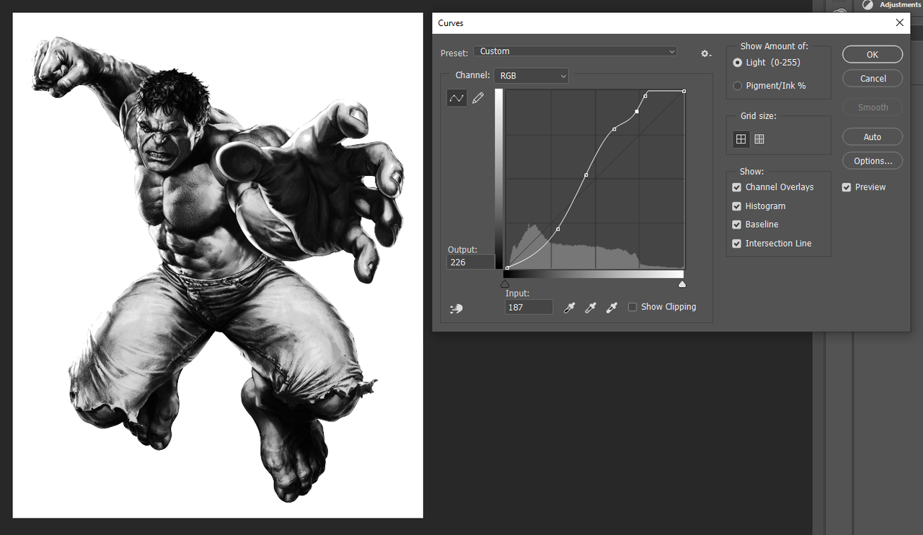Image resolution: width=923 pixels, height=535 pixels.
Task: Click the Adjustments panel tab label
Action: (900, 4)
